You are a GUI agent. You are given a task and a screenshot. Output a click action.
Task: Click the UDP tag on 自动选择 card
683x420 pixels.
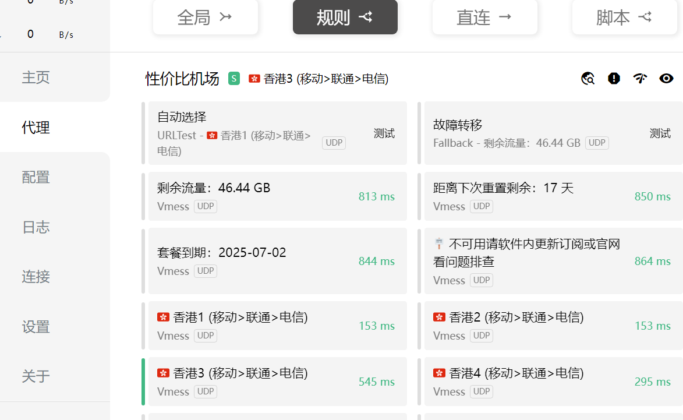pyautogui.click(x=334, y=143)
